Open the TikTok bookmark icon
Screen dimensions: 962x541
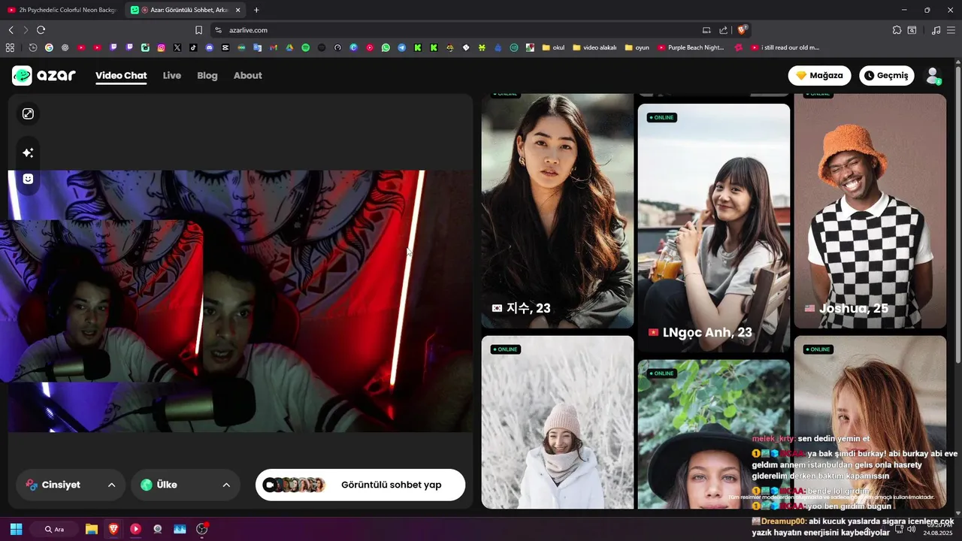click(193, 47)
